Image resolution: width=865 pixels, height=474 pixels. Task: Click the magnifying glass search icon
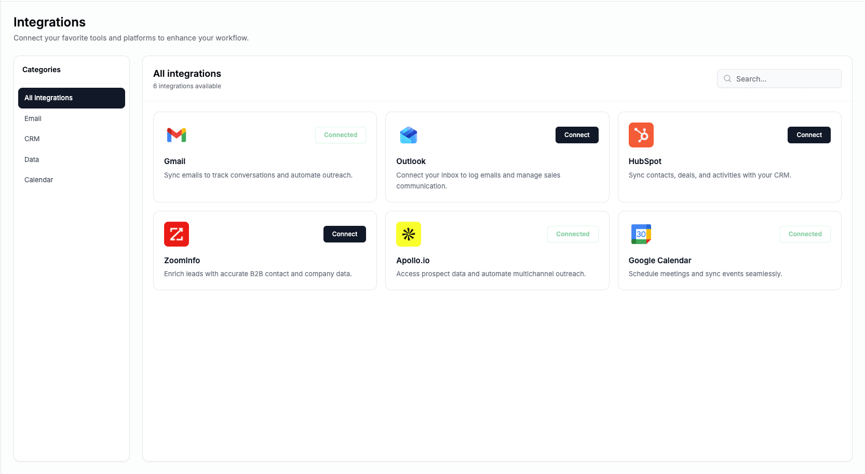pyautogui.click(x=727, y=79)
